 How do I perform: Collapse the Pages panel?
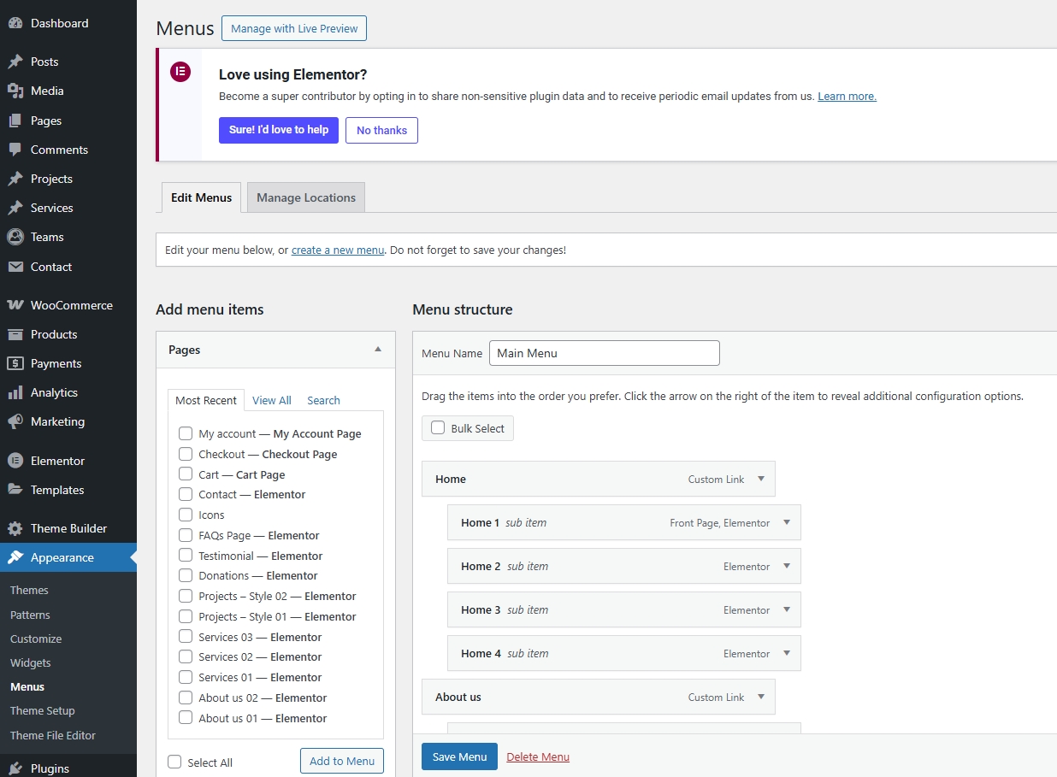click(x=378, y=350)
